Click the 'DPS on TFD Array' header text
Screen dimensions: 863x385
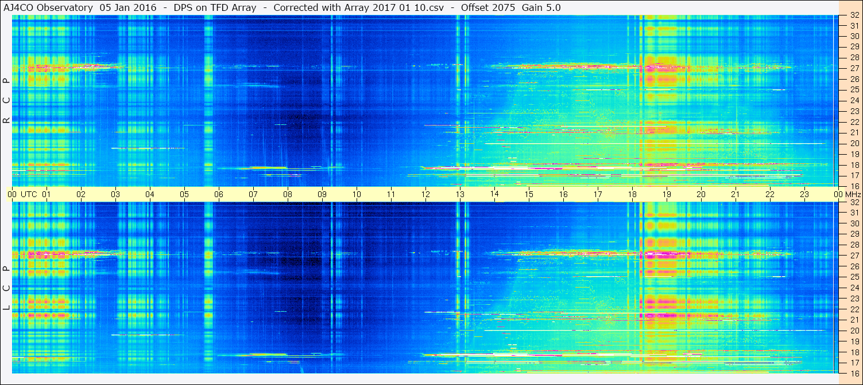(215, 7)
